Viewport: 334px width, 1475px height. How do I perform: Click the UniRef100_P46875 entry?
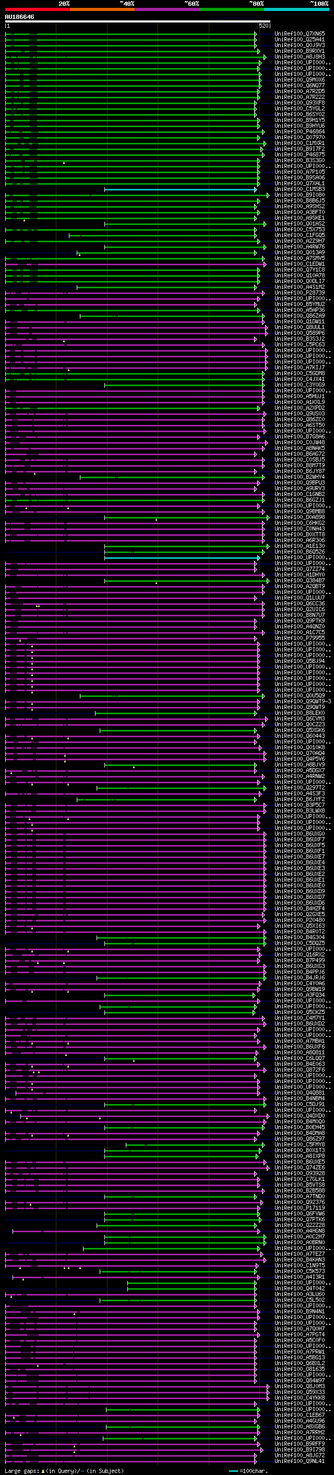pos(300,154)
